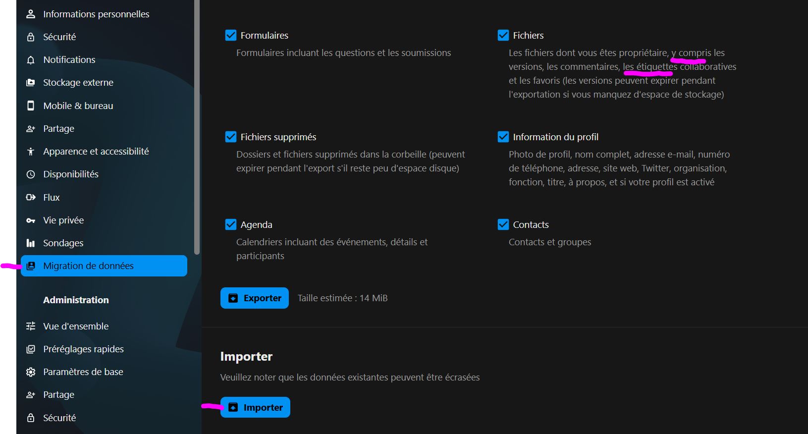The height and width of the screenshot is (434, 808).
Task: Click the Notifications bell icon
Action: pyautogui.click(x=31, y=60)
